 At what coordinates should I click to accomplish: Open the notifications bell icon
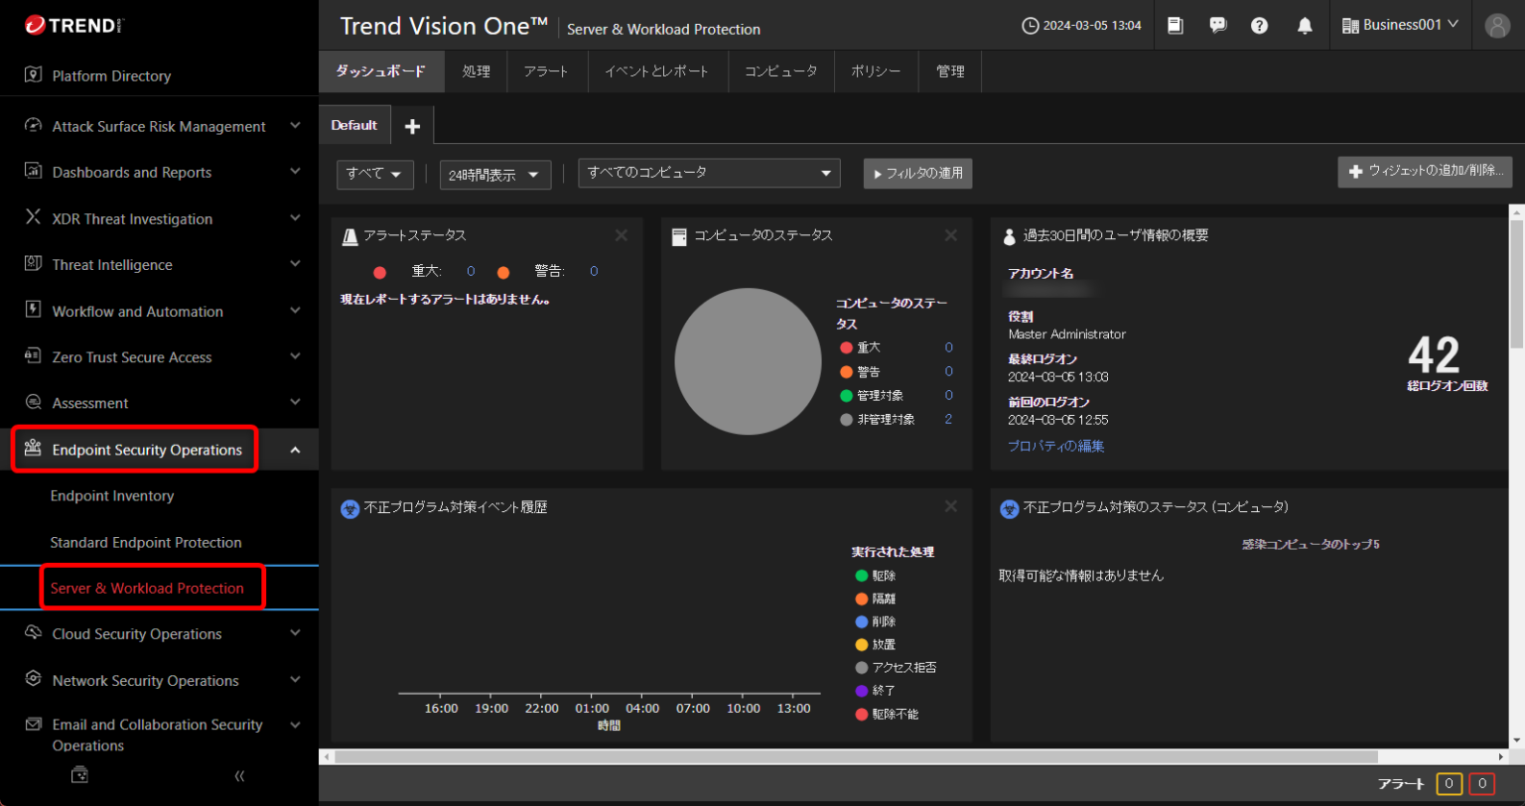point(1304,25)
